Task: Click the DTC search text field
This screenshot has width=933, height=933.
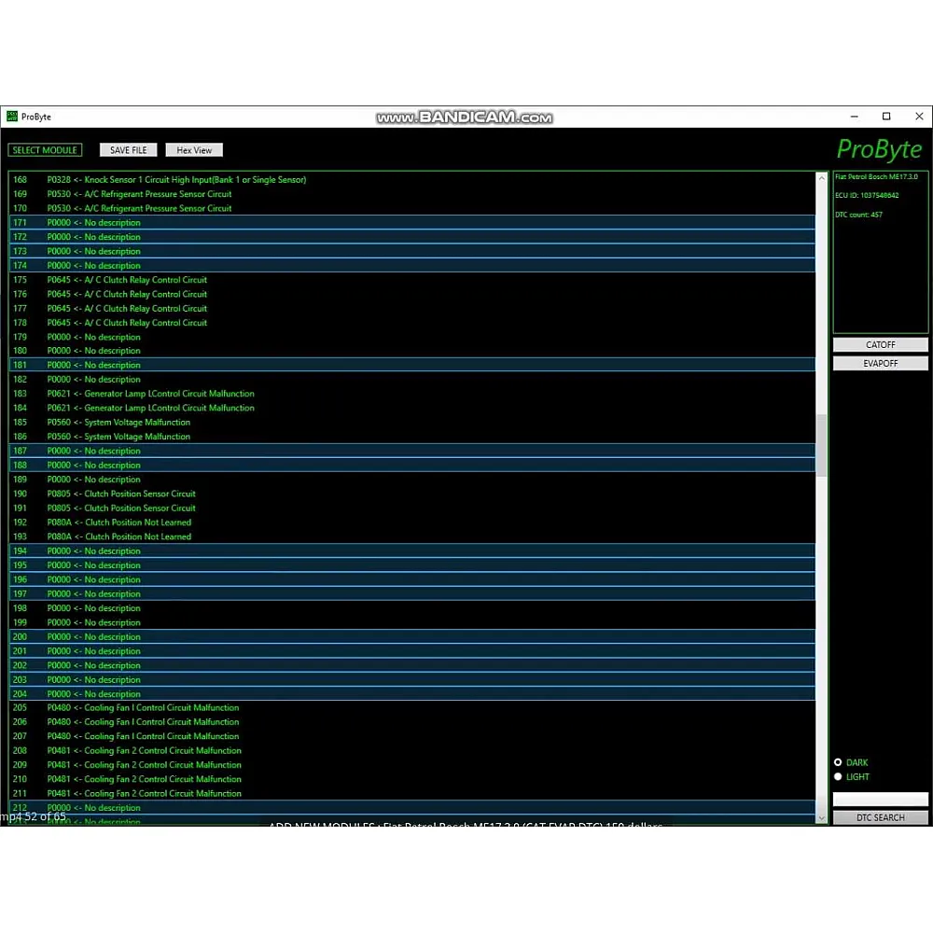Action: (x=880, y=800)
